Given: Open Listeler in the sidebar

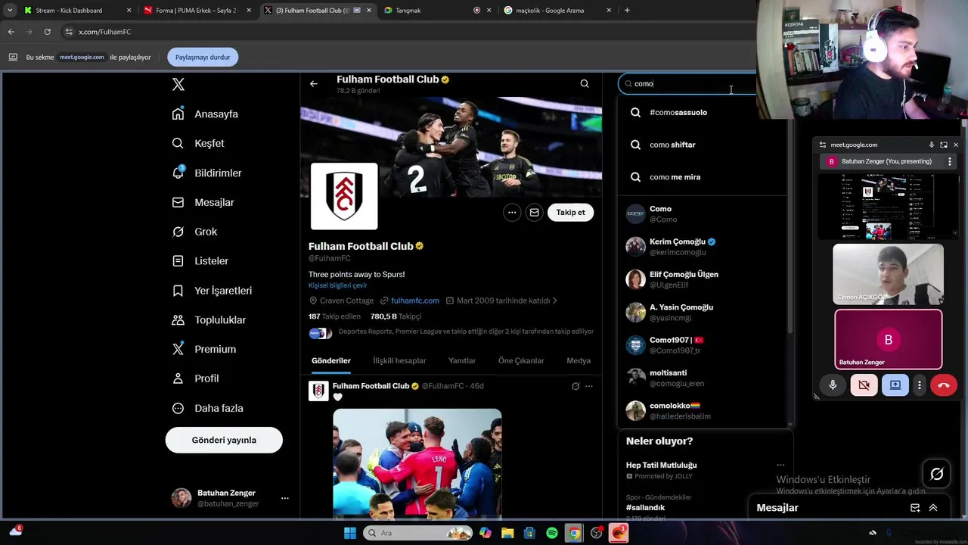Looking at the screenshot, I should pyautogui.click(x=200, y=260).
